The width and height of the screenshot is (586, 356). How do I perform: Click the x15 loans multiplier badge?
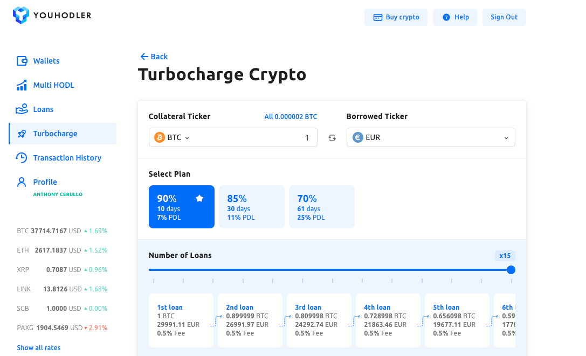[505, 255]
